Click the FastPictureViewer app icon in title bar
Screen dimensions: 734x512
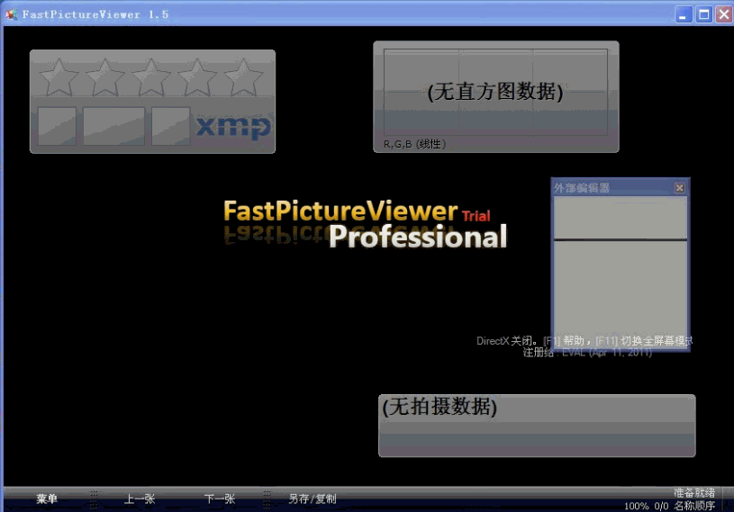12,14
